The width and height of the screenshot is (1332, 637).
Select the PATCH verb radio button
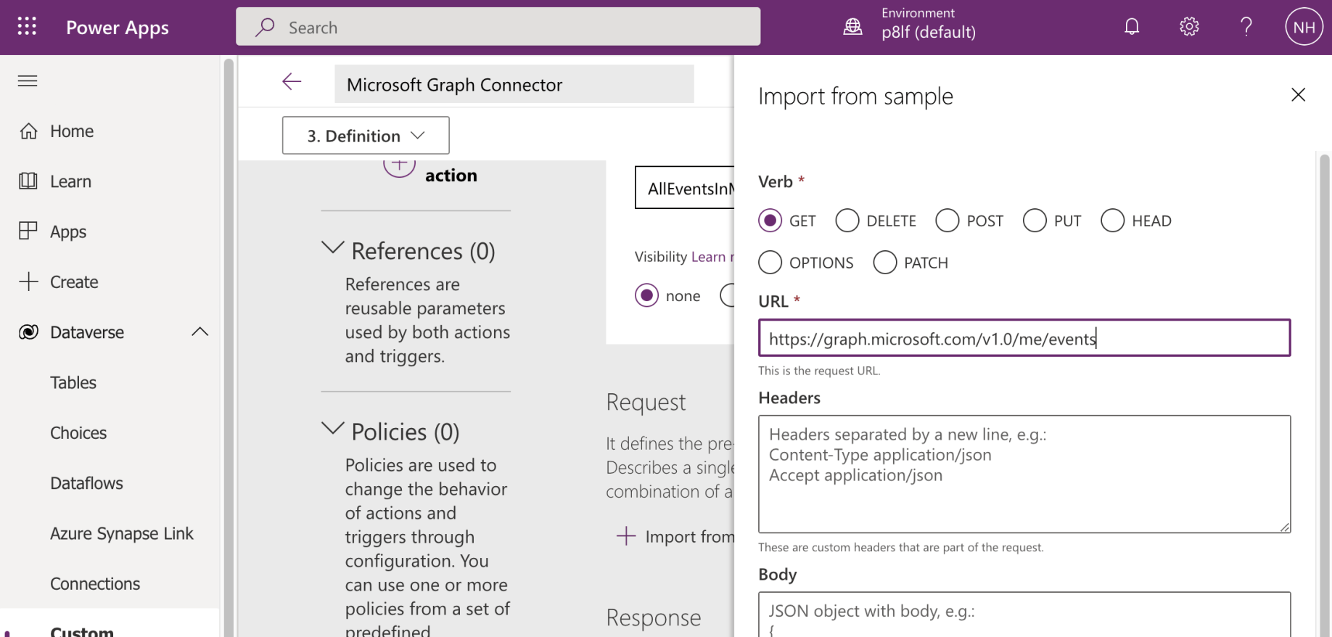pyautogui.click(x=884, y=263)
